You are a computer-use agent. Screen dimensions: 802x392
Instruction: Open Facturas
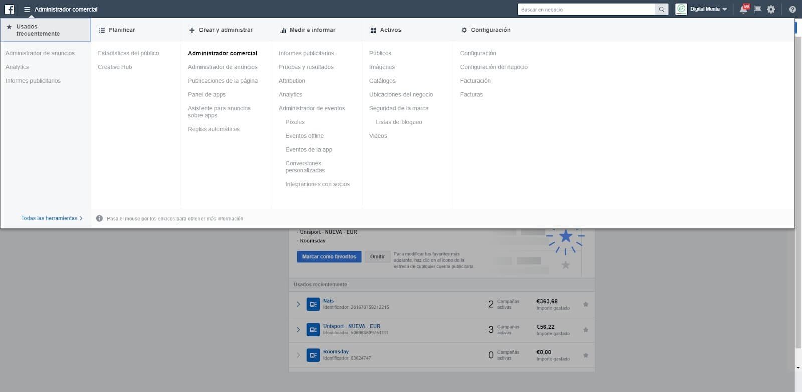(x=471, y=94)
